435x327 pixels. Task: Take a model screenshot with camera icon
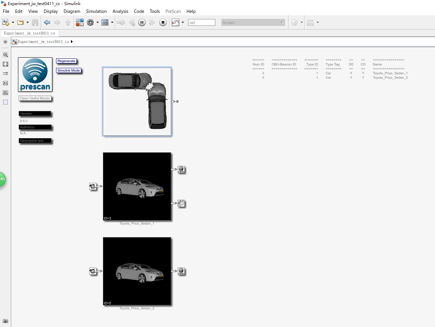(x=5, y=321)
